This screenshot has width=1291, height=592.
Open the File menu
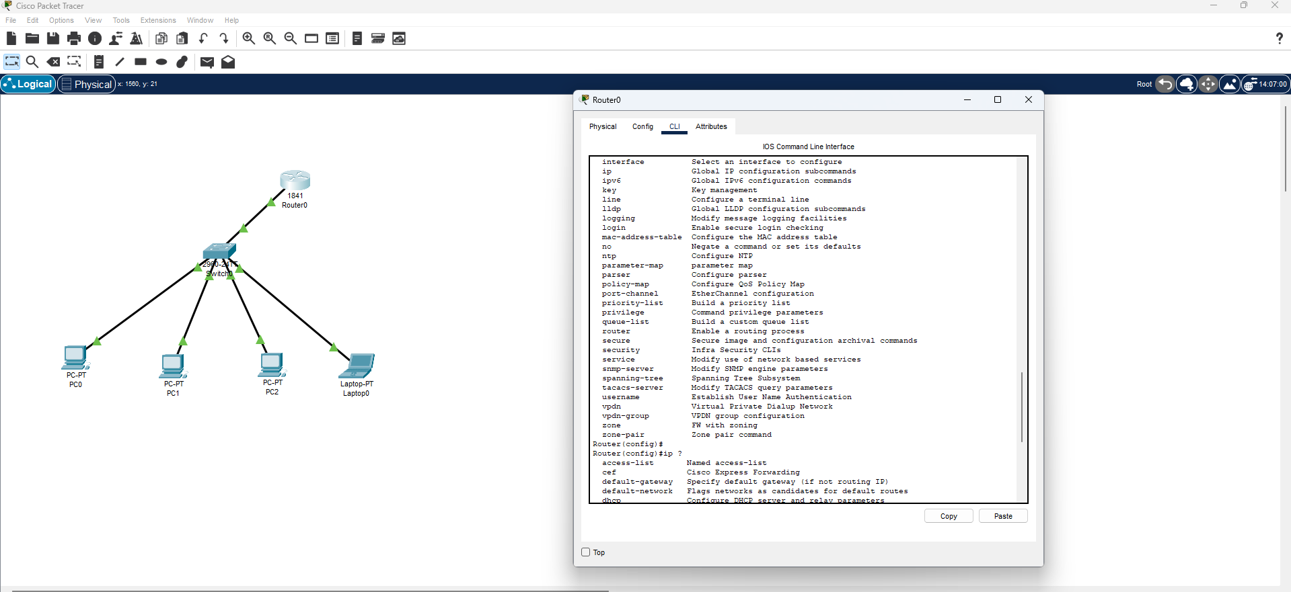11,20
